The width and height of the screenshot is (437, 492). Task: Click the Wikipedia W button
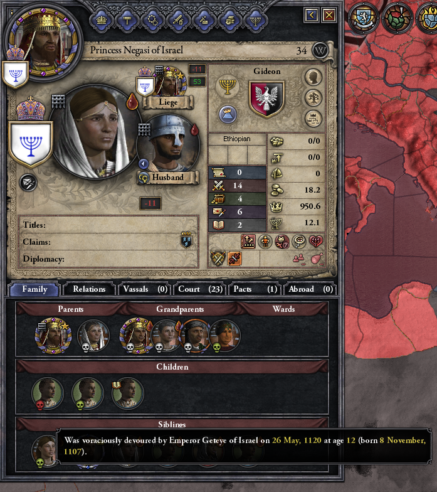tap(320, 50)
